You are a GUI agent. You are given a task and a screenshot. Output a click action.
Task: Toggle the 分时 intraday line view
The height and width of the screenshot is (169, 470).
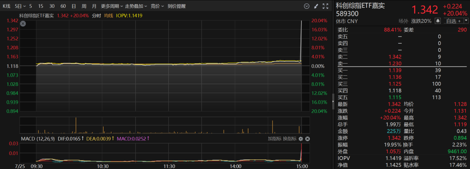(97, 16)
